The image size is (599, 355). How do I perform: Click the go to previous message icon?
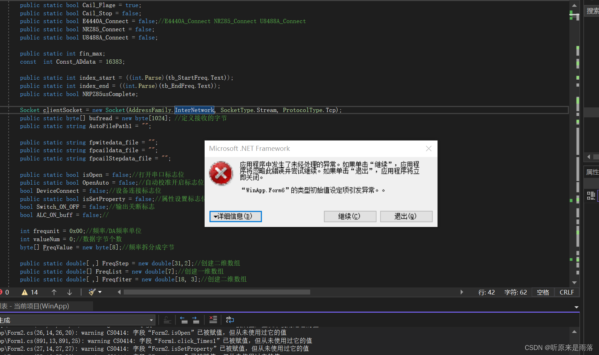[184, 320]
